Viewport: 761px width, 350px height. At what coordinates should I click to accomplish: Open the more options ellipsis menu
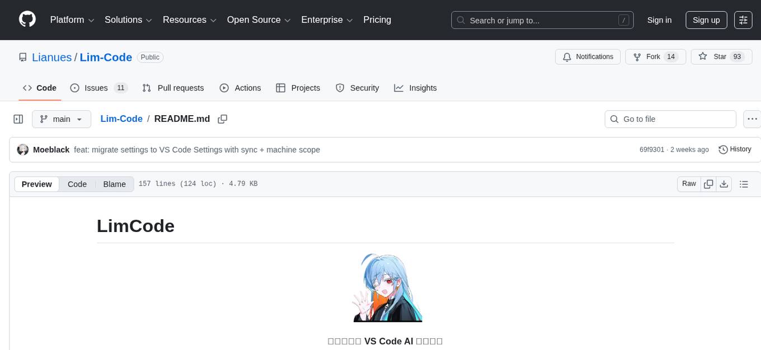[x=752, y=119]
